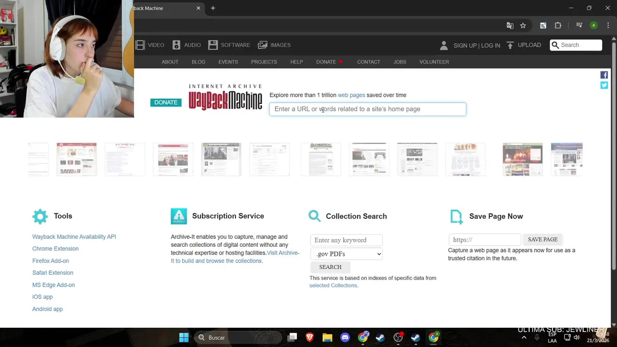This screenshot has height=347, width=617.
Task: Follow the "web pages" link
Action: coord(351,95)
